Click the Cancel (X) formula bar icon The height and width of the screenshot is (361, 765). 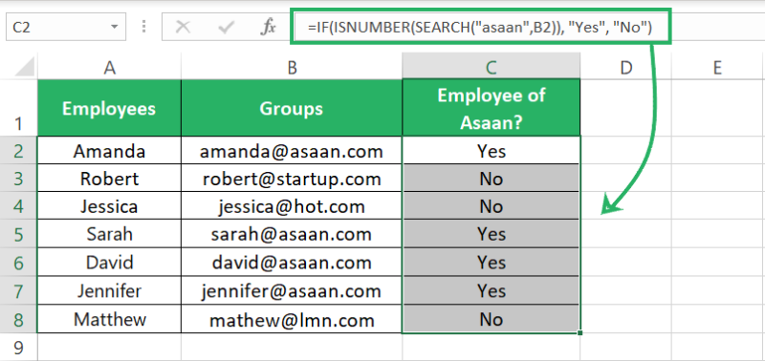pyautogui.click(x=183, y=28)
